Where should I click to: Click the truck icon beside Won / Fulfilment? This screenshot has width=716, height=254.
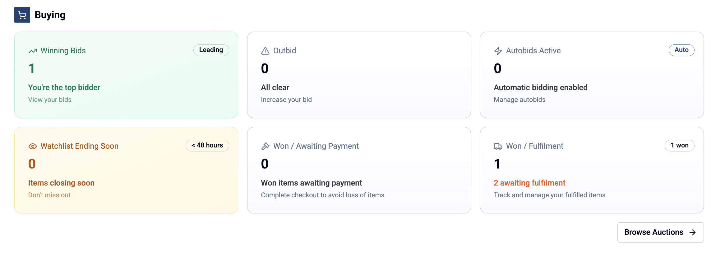[x=498, y=146]
